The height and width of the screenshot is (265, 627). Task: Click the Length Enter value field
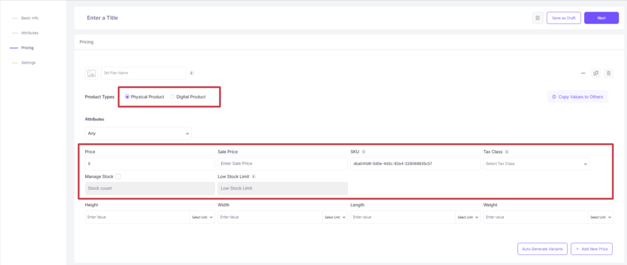click(403, 217)
